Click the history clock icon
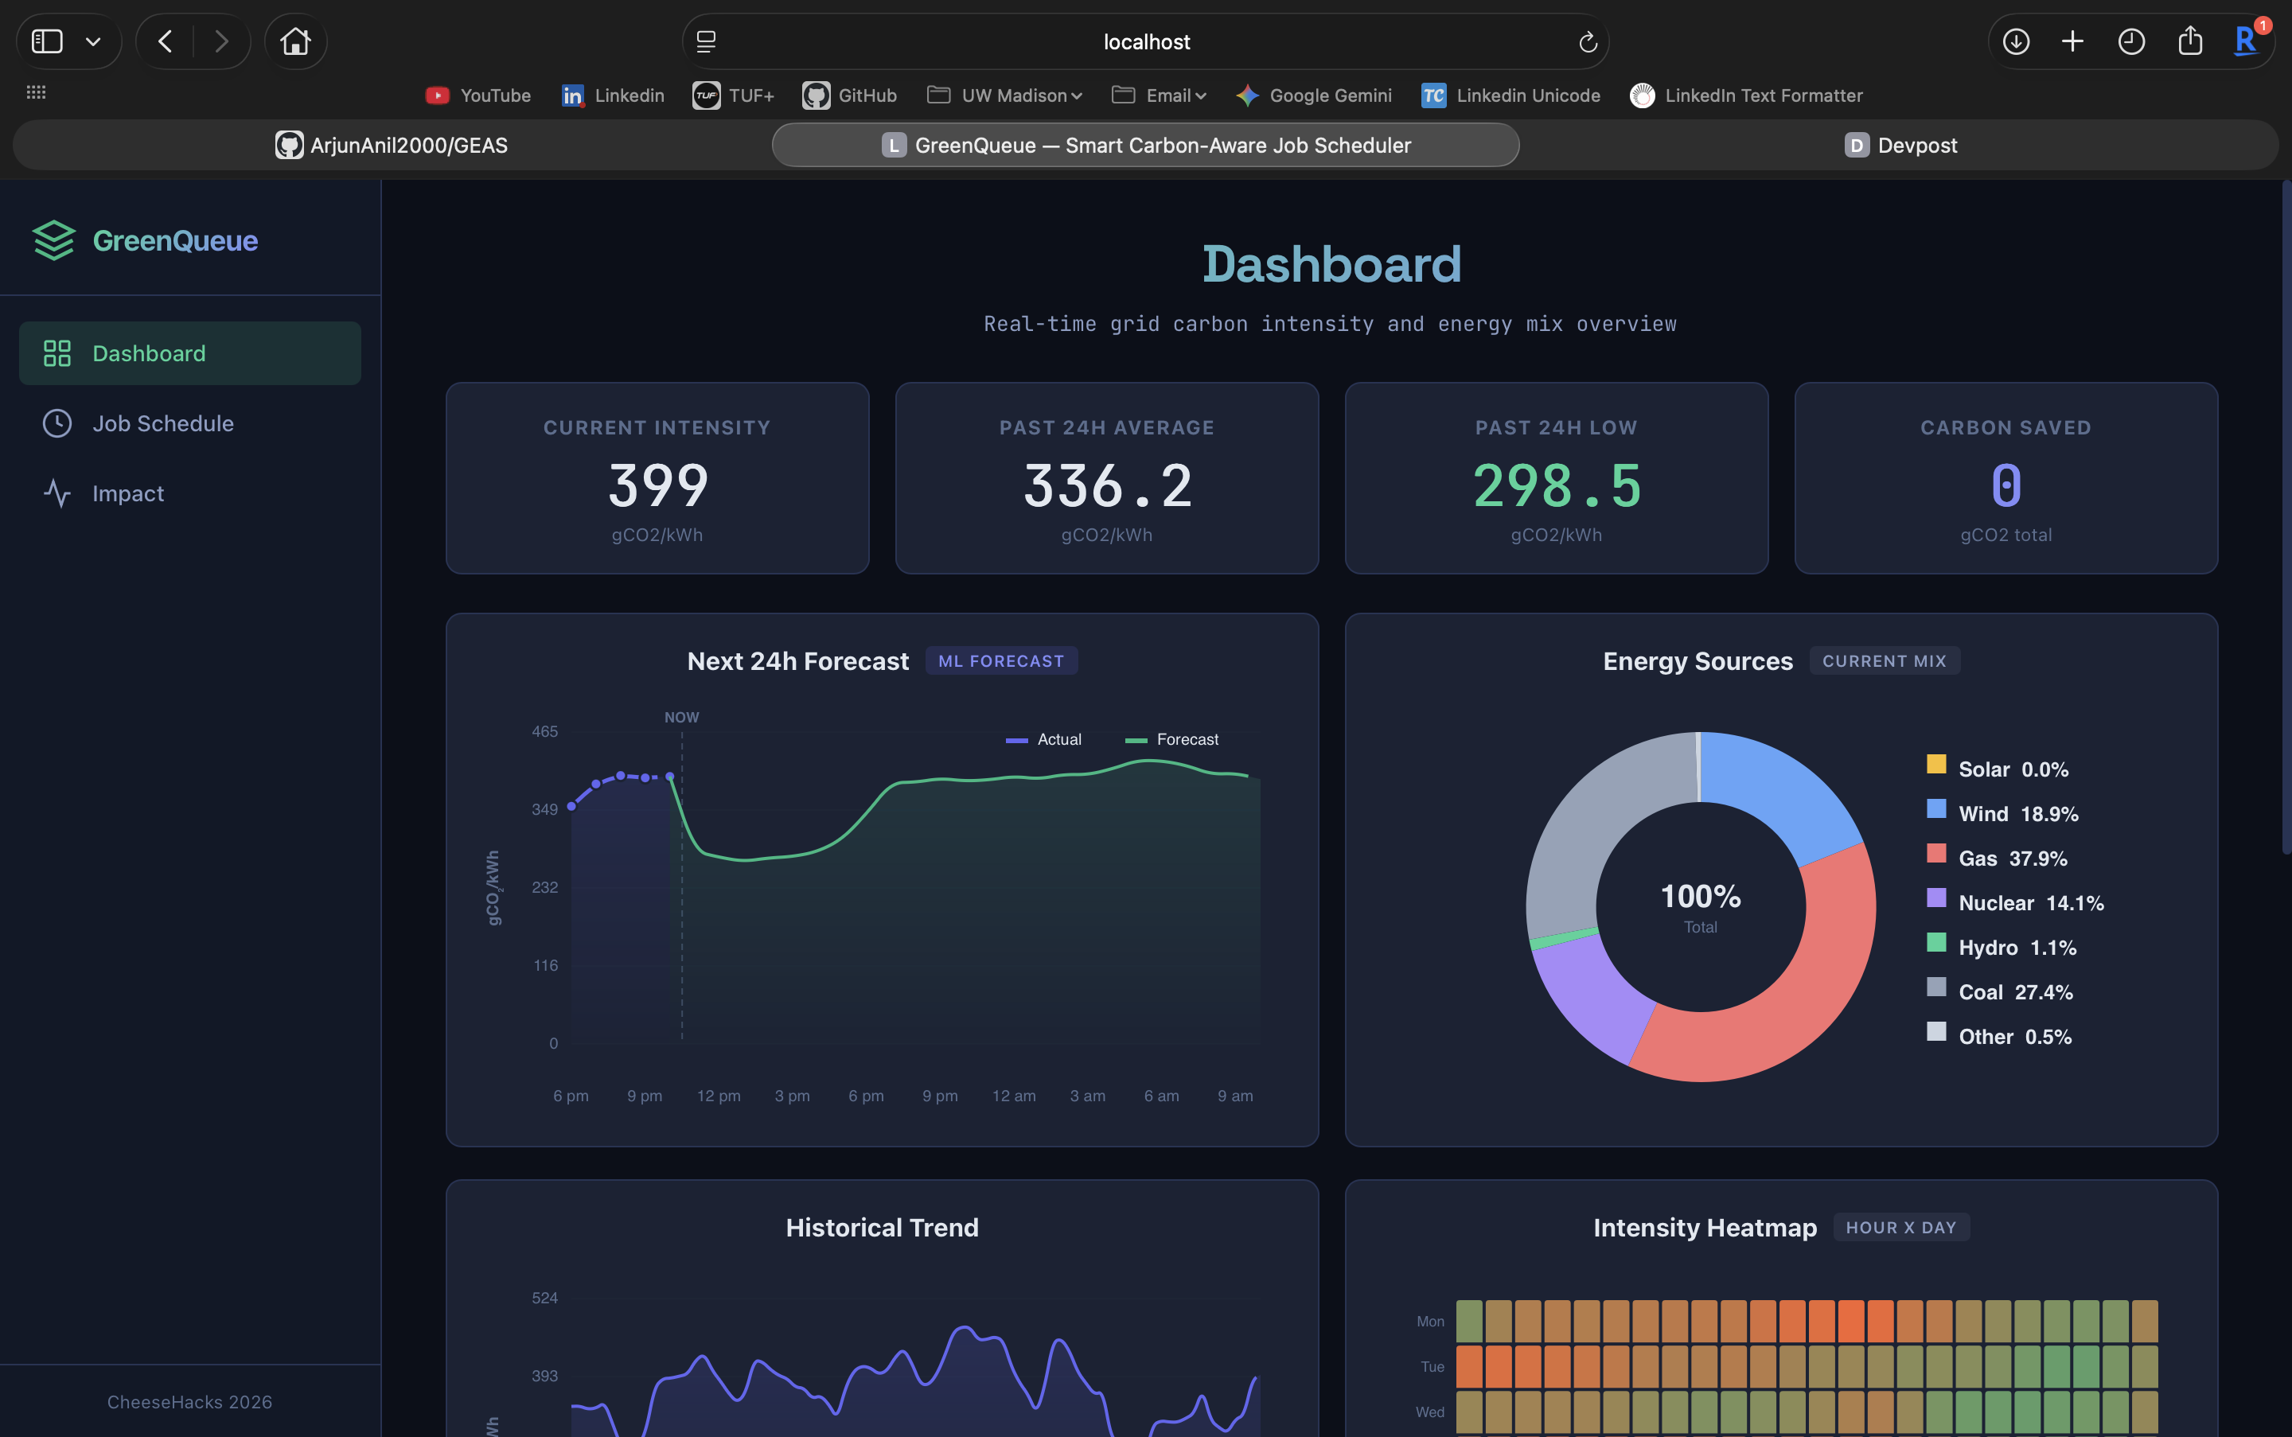This screenshot has width=2292, height=1437. click(x=2130, y=42)
